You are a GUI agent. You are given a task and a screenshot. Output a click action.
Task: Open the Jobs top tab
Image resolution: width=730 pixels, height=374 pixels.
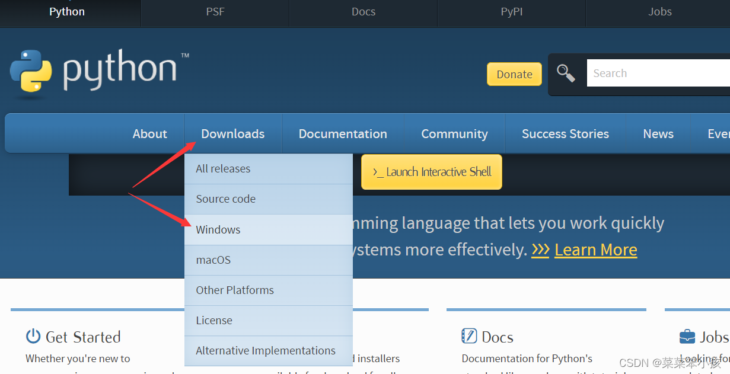click(x=659, y=12)
